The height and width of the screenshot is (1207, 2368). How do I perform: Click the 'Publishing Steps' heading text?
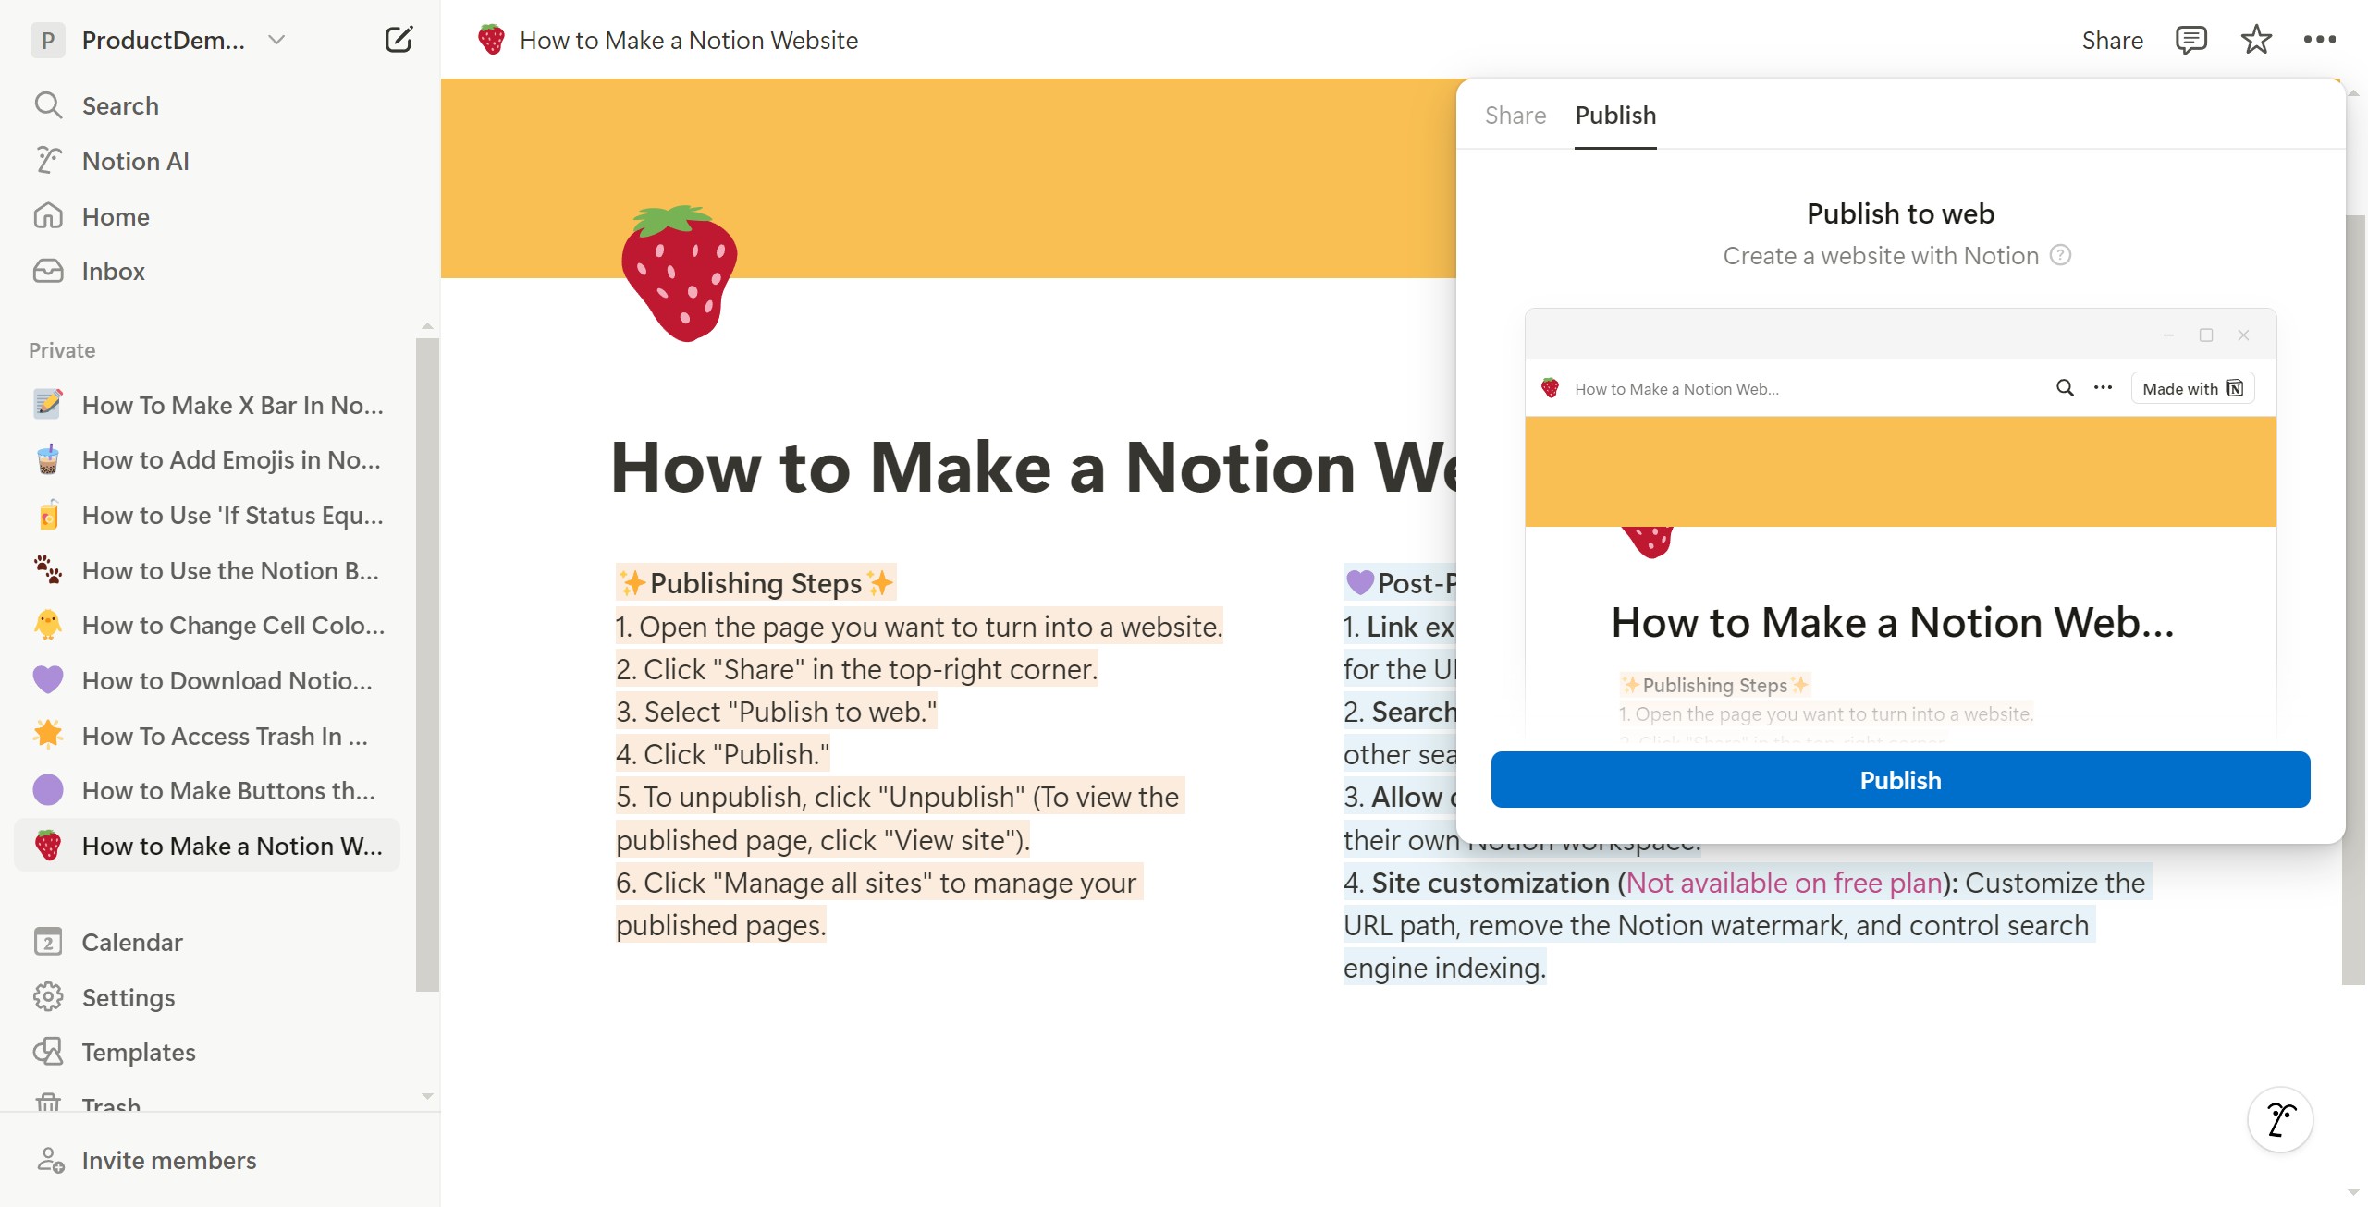[755, 583]
